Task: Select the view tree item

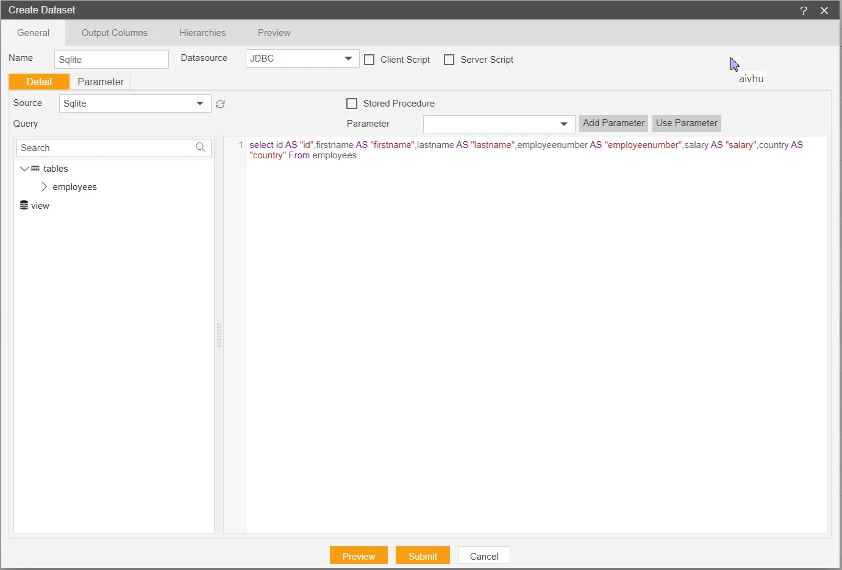Action: 40,206
